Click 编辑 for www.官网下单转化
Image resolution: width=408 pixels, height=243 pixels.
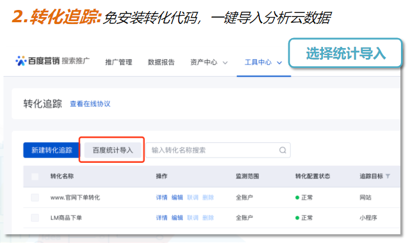(177, 197)
